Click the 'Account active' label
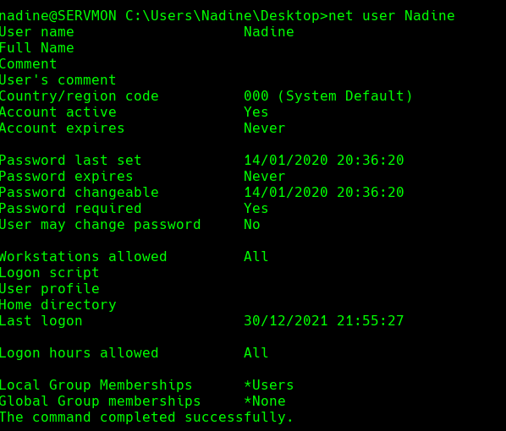The image size is (506, 431). click(x=58, y=112)
